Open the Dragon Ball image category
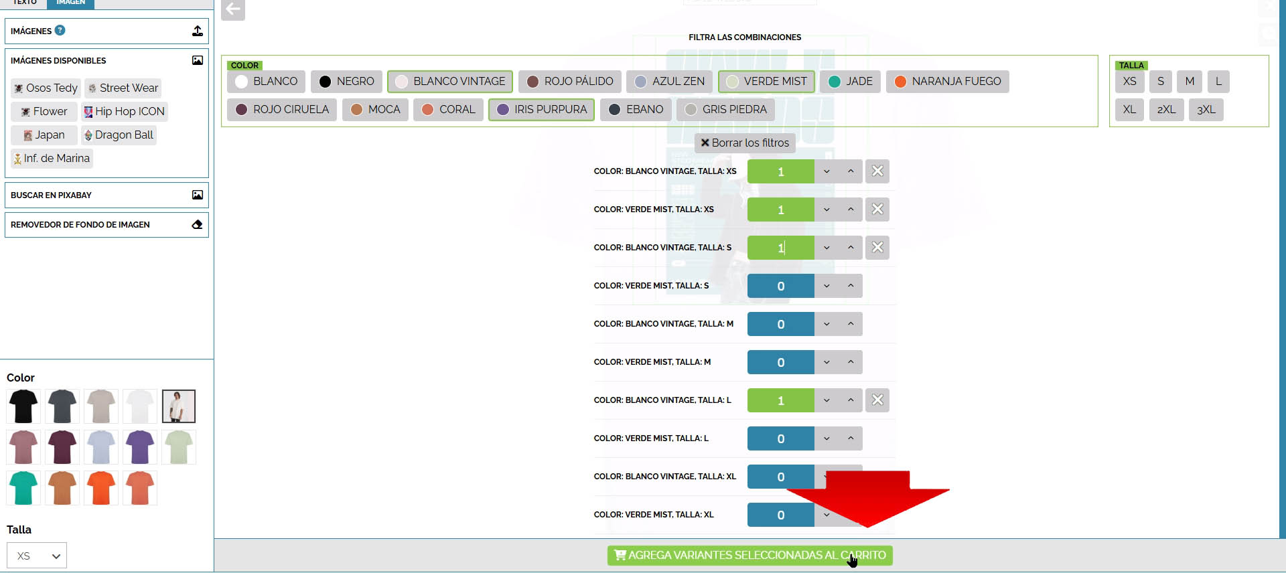 119,135
